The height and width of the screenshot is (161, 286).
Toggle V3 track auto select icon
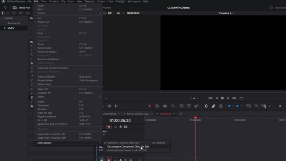(120, 127)
